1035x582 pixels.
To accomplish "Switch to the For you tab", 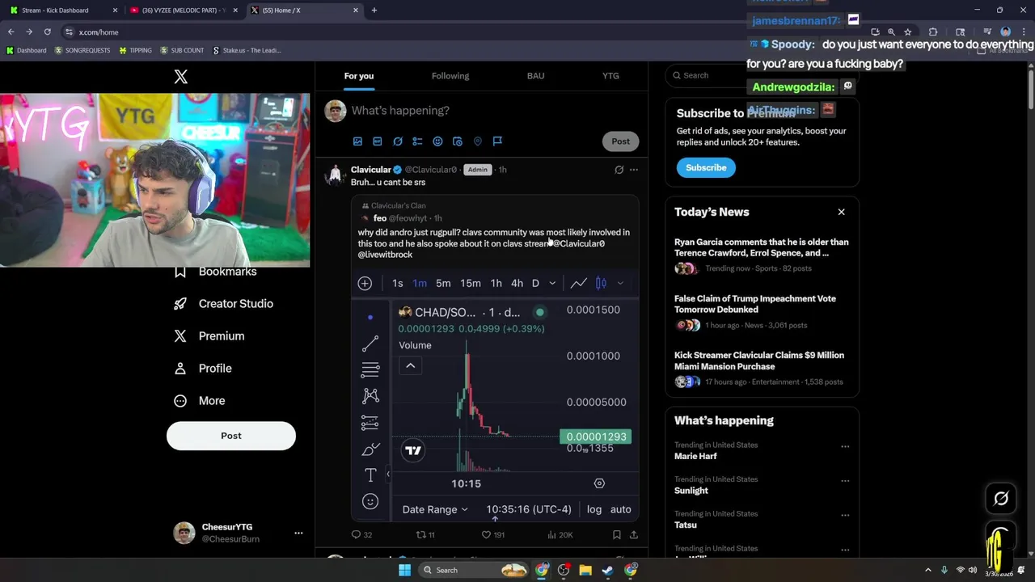I will point(359,76).
